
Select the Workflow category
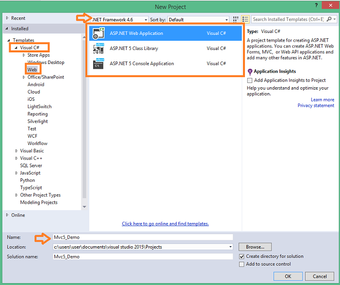coord(37,143)
